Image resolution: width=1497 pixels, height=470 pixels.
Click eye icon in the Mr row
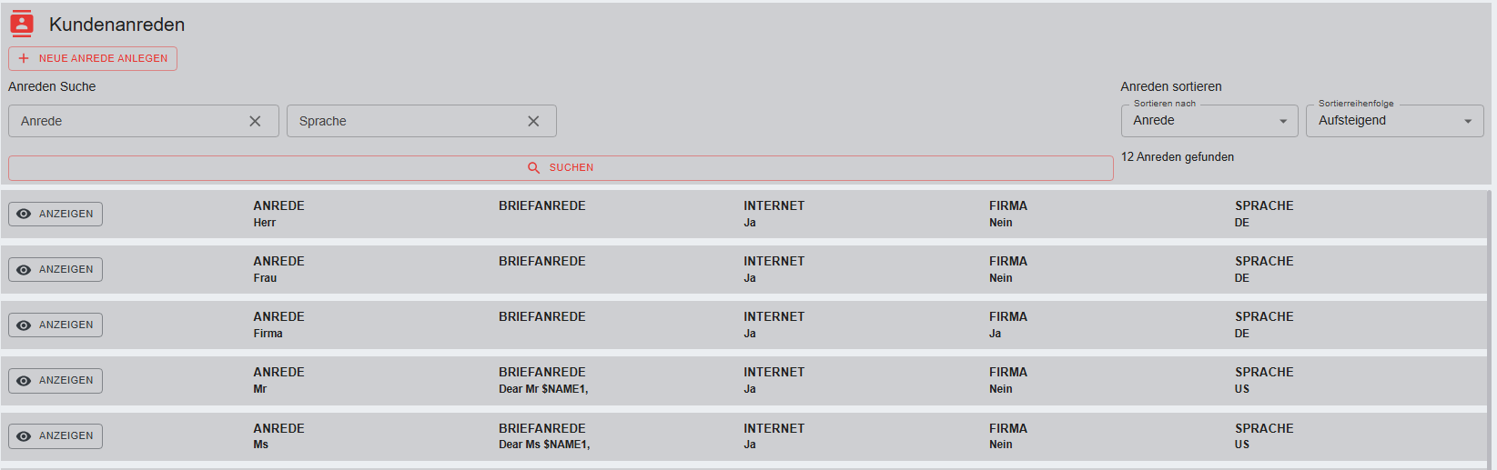(x=25, y=381)
